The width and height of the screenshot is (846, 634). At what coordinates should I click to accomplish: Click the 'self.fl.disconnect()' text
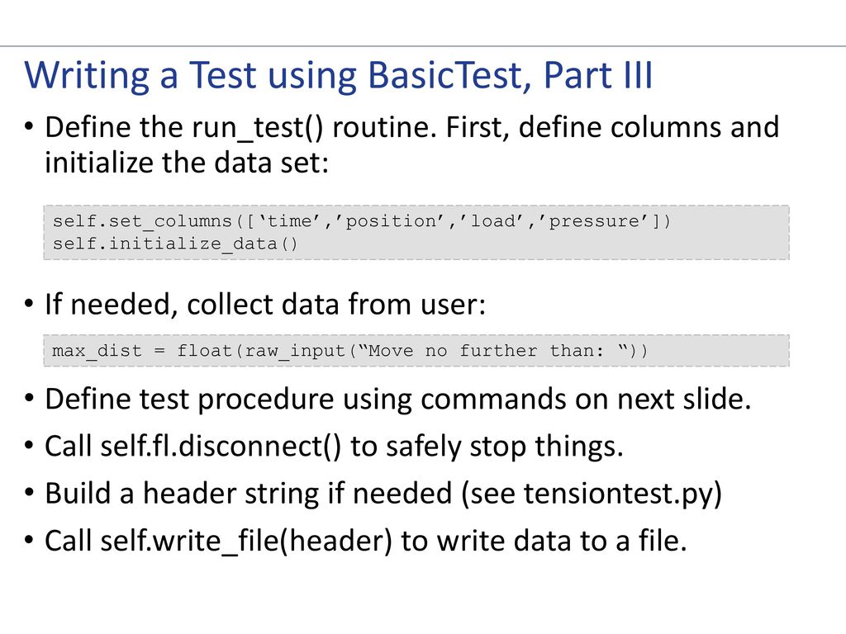click(221, 447)
